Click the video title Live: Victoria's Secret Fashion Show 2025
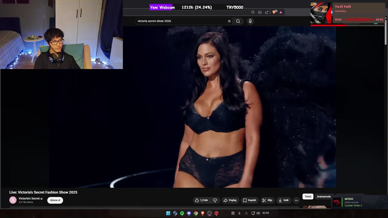The image size is (388, 218). [x=43, y=192]
